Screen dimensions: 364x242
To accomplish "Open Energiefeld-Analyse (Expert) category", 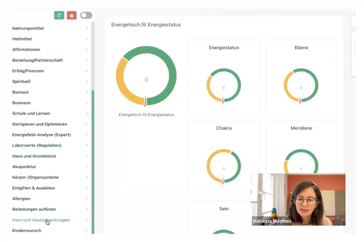I will pos(42,135).
